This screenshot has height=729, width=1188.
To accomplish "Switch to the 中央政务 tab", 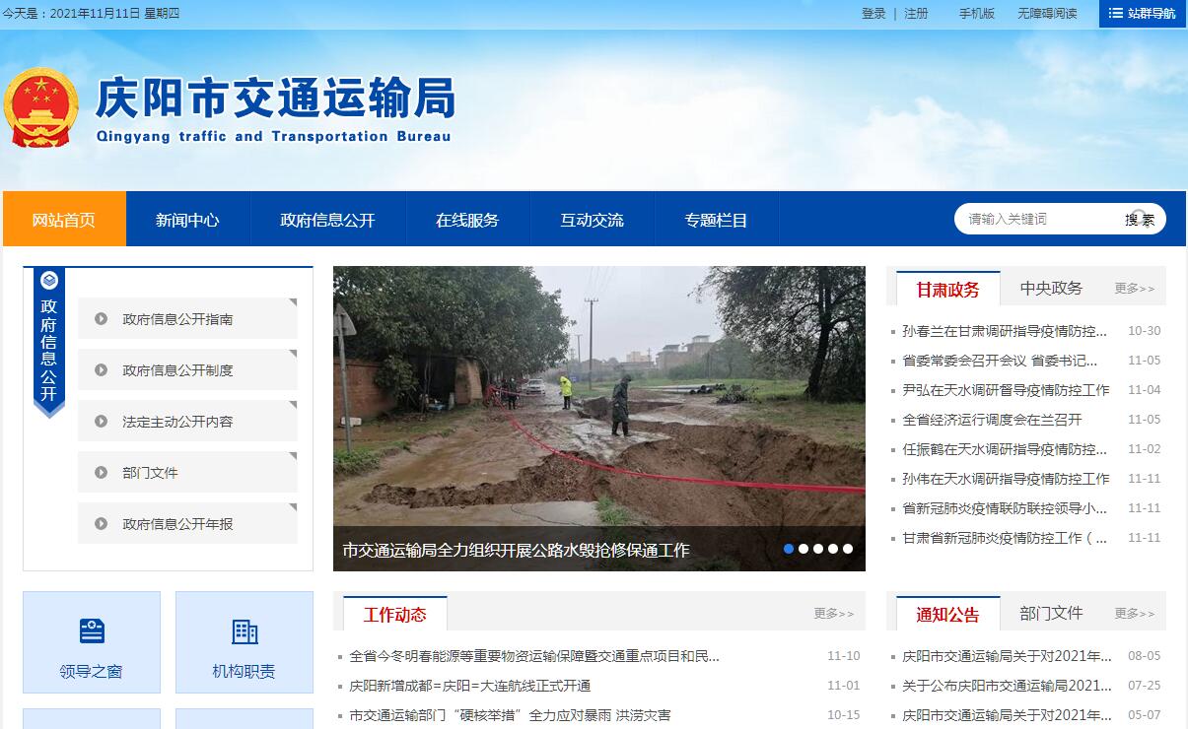I will click(x=1051, y=289).
